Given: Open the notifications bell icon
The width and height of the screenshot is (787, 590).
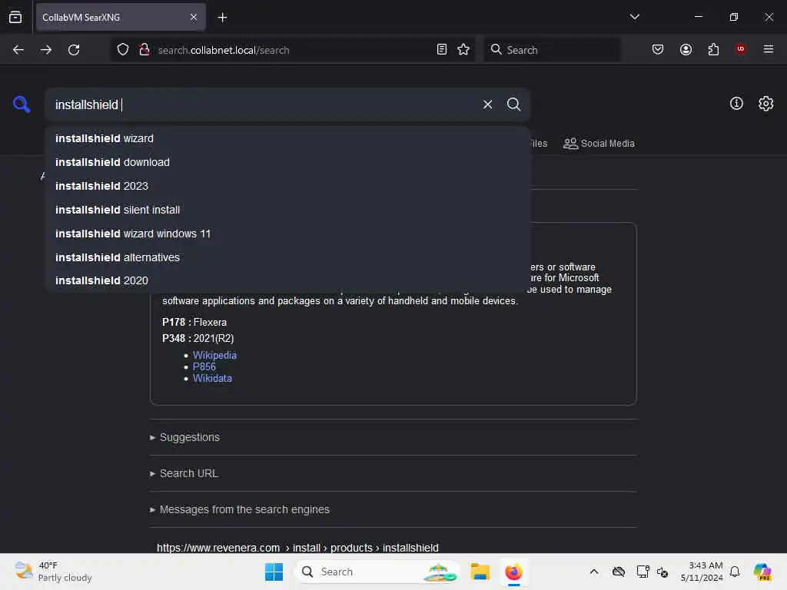Looking at the screenshot, I should coord(735,572).
